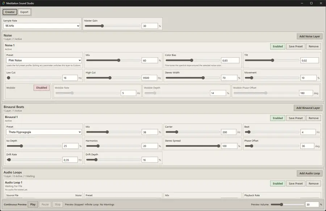Image resolution: width=326 pixels, height=211 pixels.
Task: Adjust the Carrier slider
Action: pyautogui.click(x=193, y=132)
